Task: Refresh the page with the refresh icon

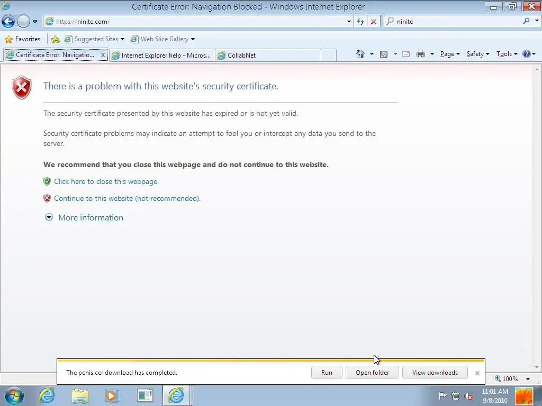Action: click(x=360, y=21)
